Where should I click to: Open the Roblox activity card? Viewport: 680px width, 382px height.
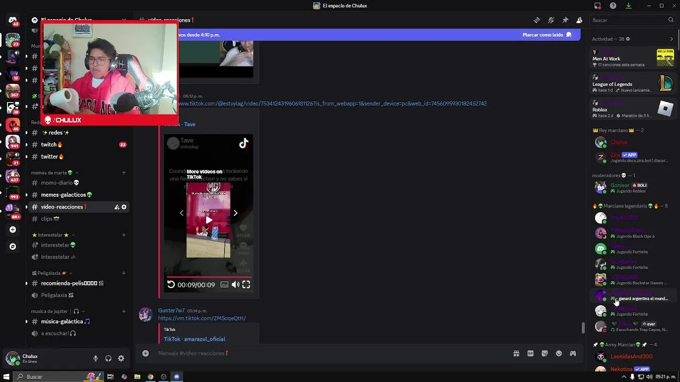tap(633, 109)
